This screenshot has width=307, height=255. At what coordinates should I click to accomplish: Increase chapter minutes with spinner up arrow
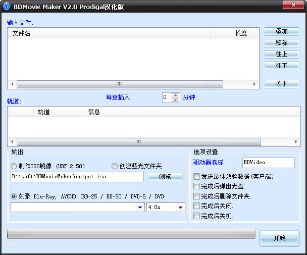click(175, 95)
